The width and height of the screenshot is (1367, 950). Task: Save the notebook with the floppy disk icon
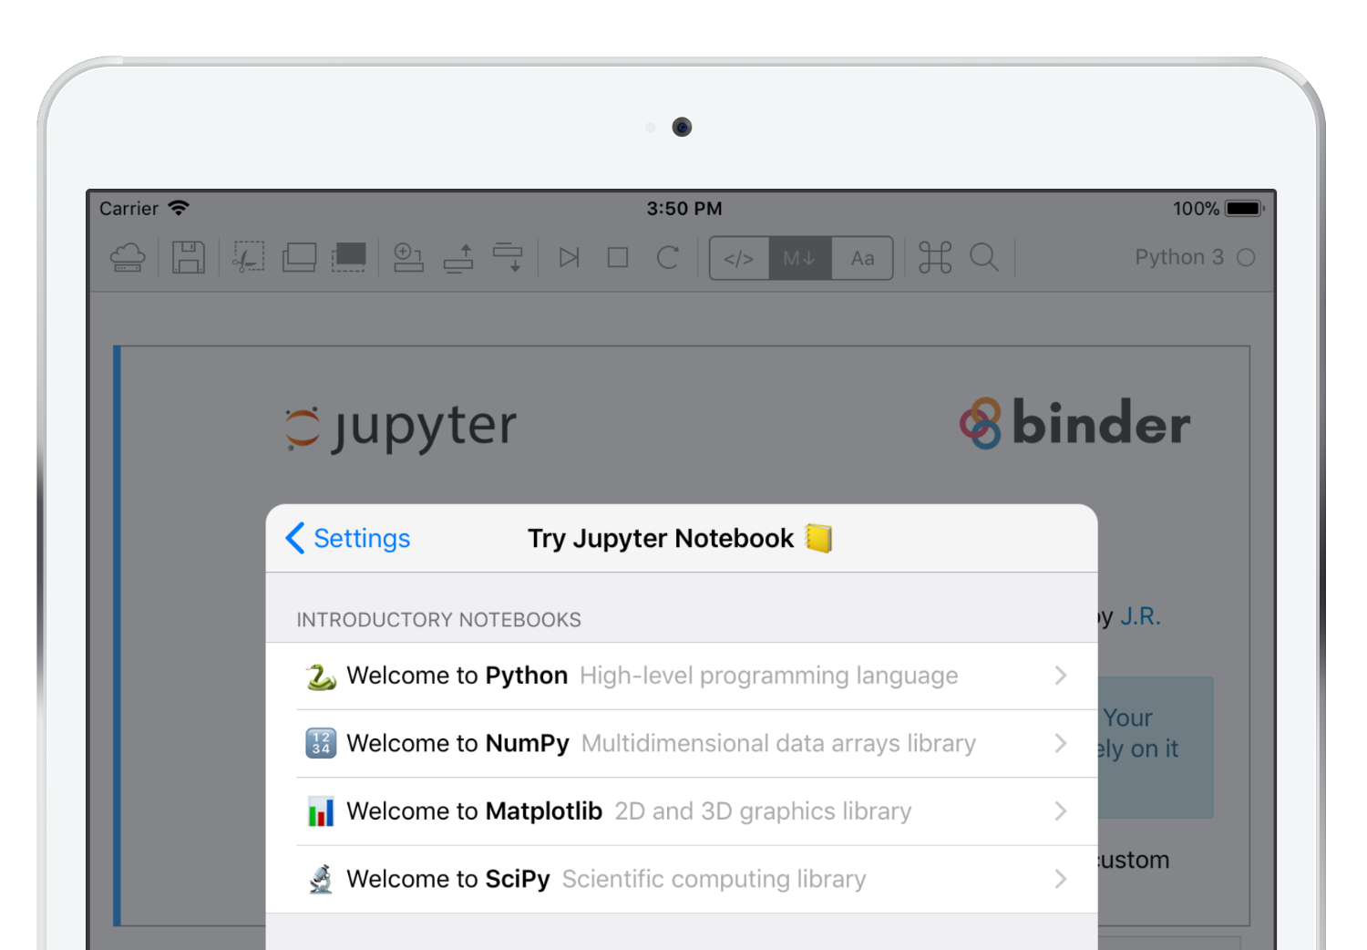pyautogui.click(x=188, y=257)
